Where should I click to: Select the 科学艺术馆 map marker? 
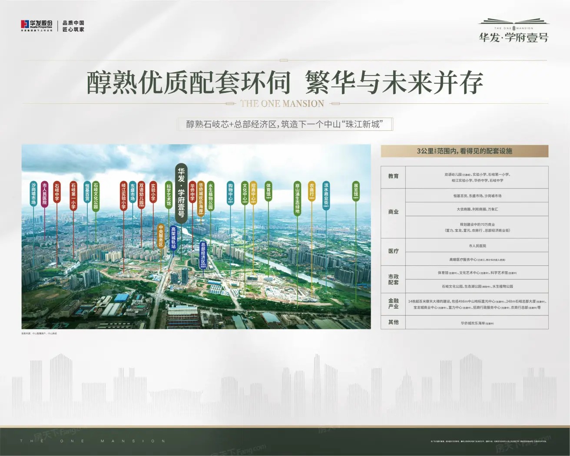pos(169,195)
